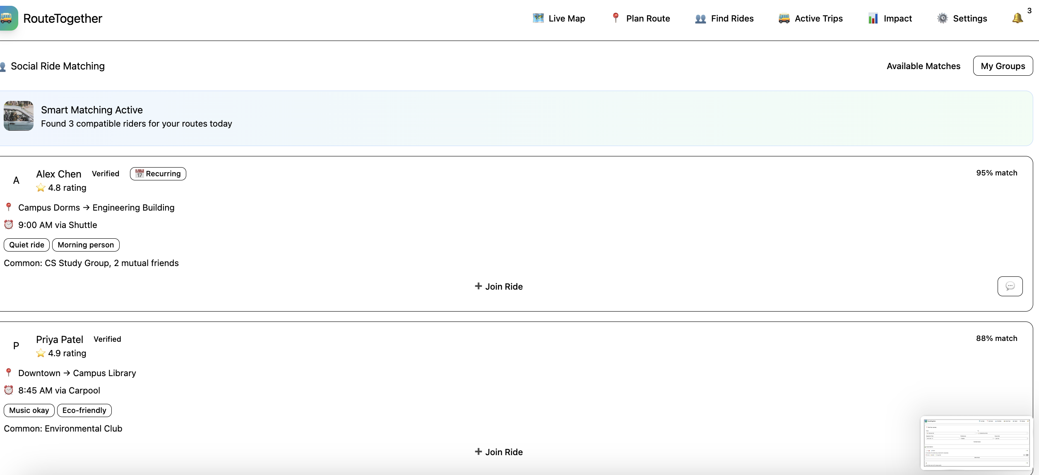
Task: Click the Active Trips bus icon
Action: pos(784,18)
